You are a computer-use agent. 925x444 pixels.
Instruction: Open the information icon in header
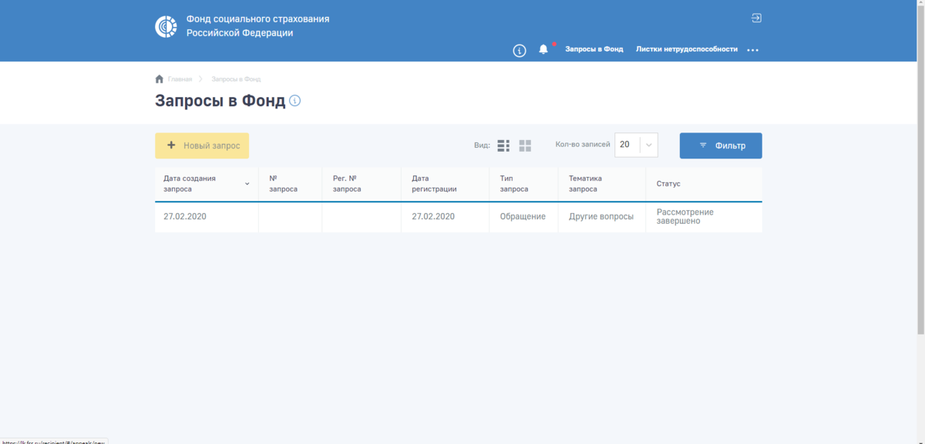point(520,50)
